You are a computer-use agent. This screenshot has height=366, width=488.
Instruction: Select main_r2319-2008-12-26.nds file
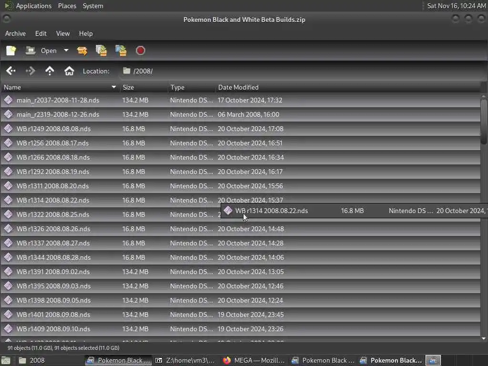(x=240, y=114)
